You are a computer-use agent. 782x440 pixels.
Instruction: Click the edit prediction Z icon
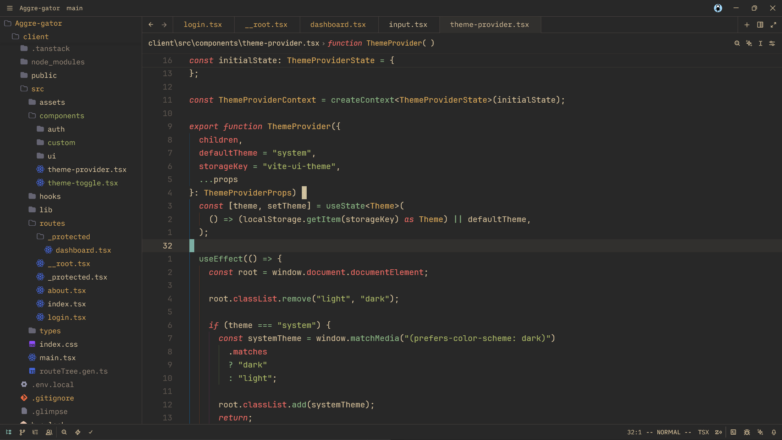pyautogui.click(x=718, y=432)
